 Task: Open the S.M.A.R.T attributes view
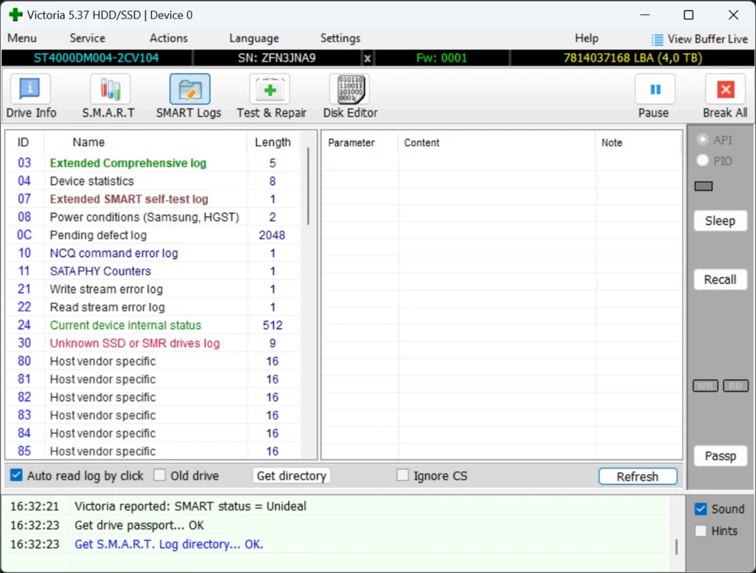pos(110,90)
